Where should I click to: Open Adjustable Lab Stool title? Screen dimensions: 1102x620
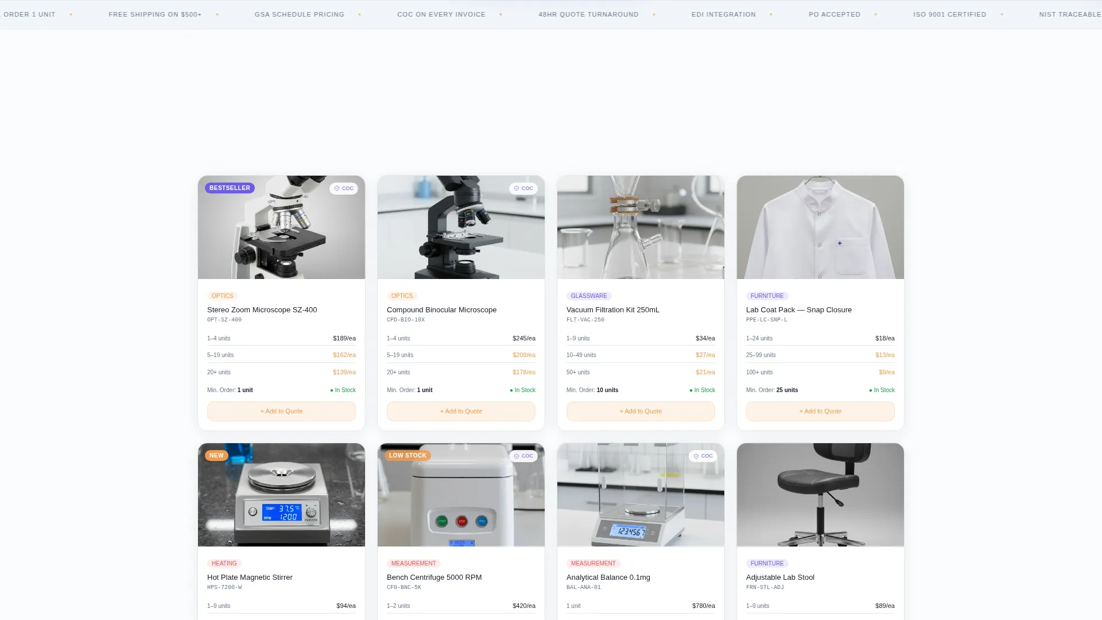[x=780, y=577]
